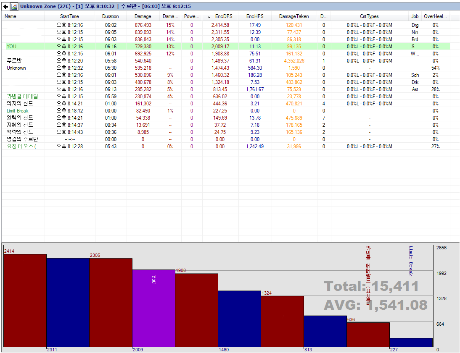Screen dimensions: 460x353
Task: Click the damage value 876,493
Action: coord(143,25)
